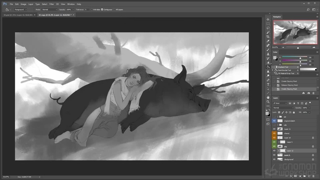Click the delete layer trash icon
Image resolution: width=320 pixels, height=180 pixels.
313,176
